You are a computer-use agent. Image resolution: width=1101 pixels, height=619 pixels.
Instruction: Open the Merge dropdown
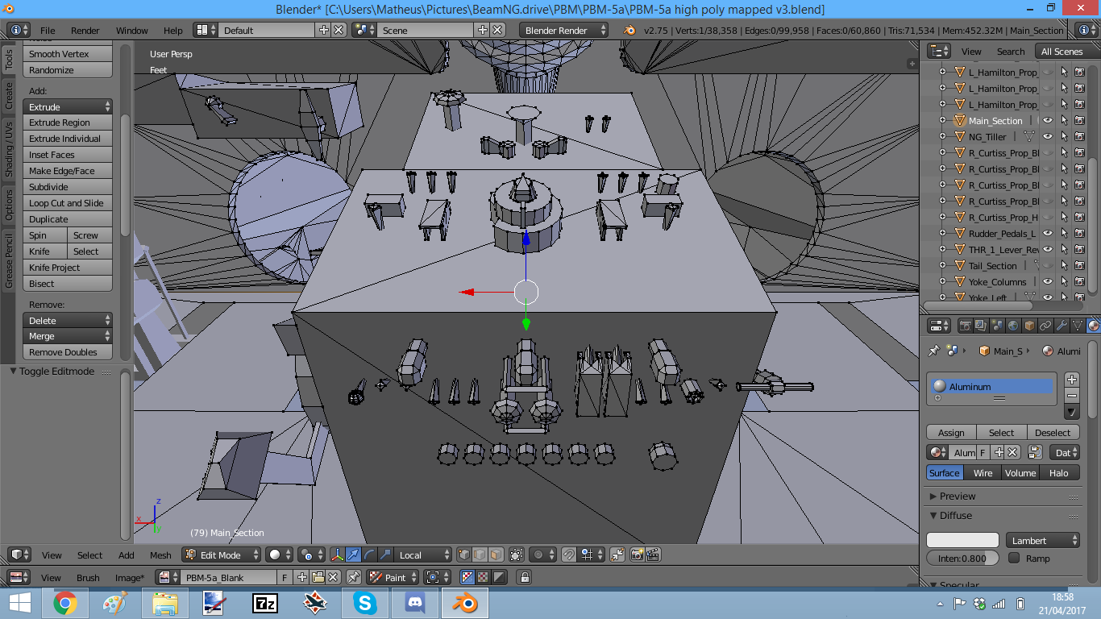click(68, 336)
